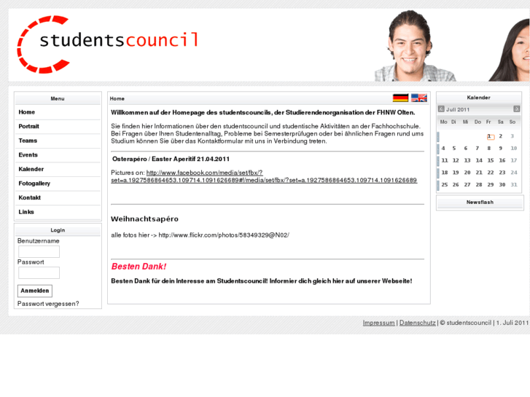
Task: Open the Teams menu item
Action: point(58,141)
